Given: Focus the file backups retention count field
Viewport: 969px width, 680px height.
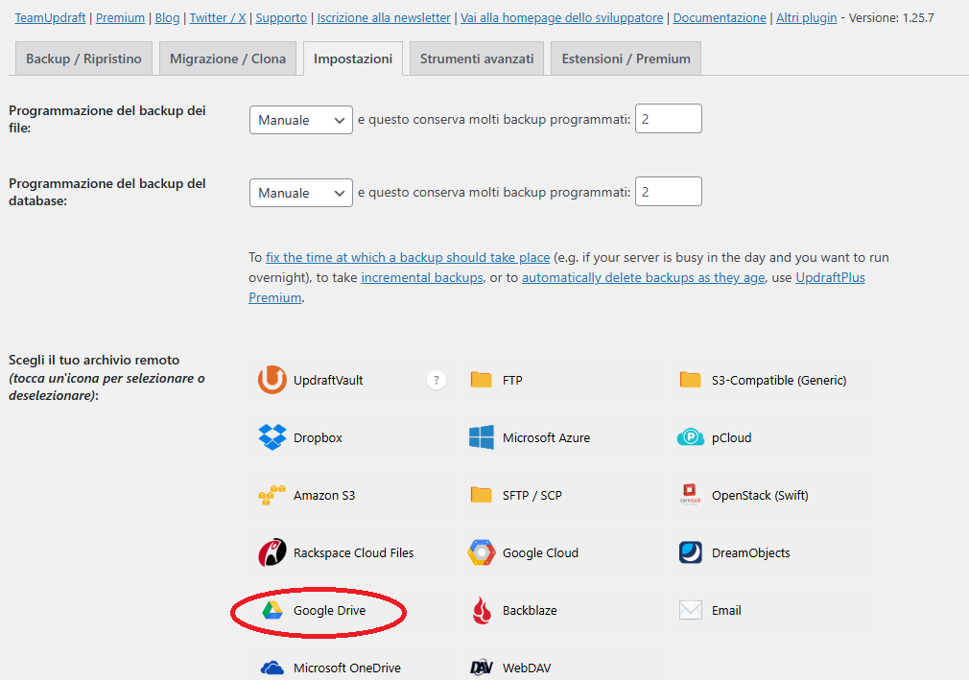Looking at the screenshot, I should 668,119.
